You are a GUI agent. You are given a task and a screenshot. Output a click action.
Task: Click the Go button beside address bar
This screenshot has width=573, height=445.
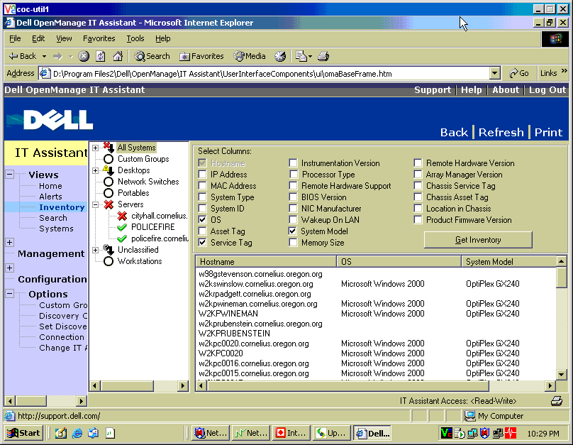pos(519,73)
